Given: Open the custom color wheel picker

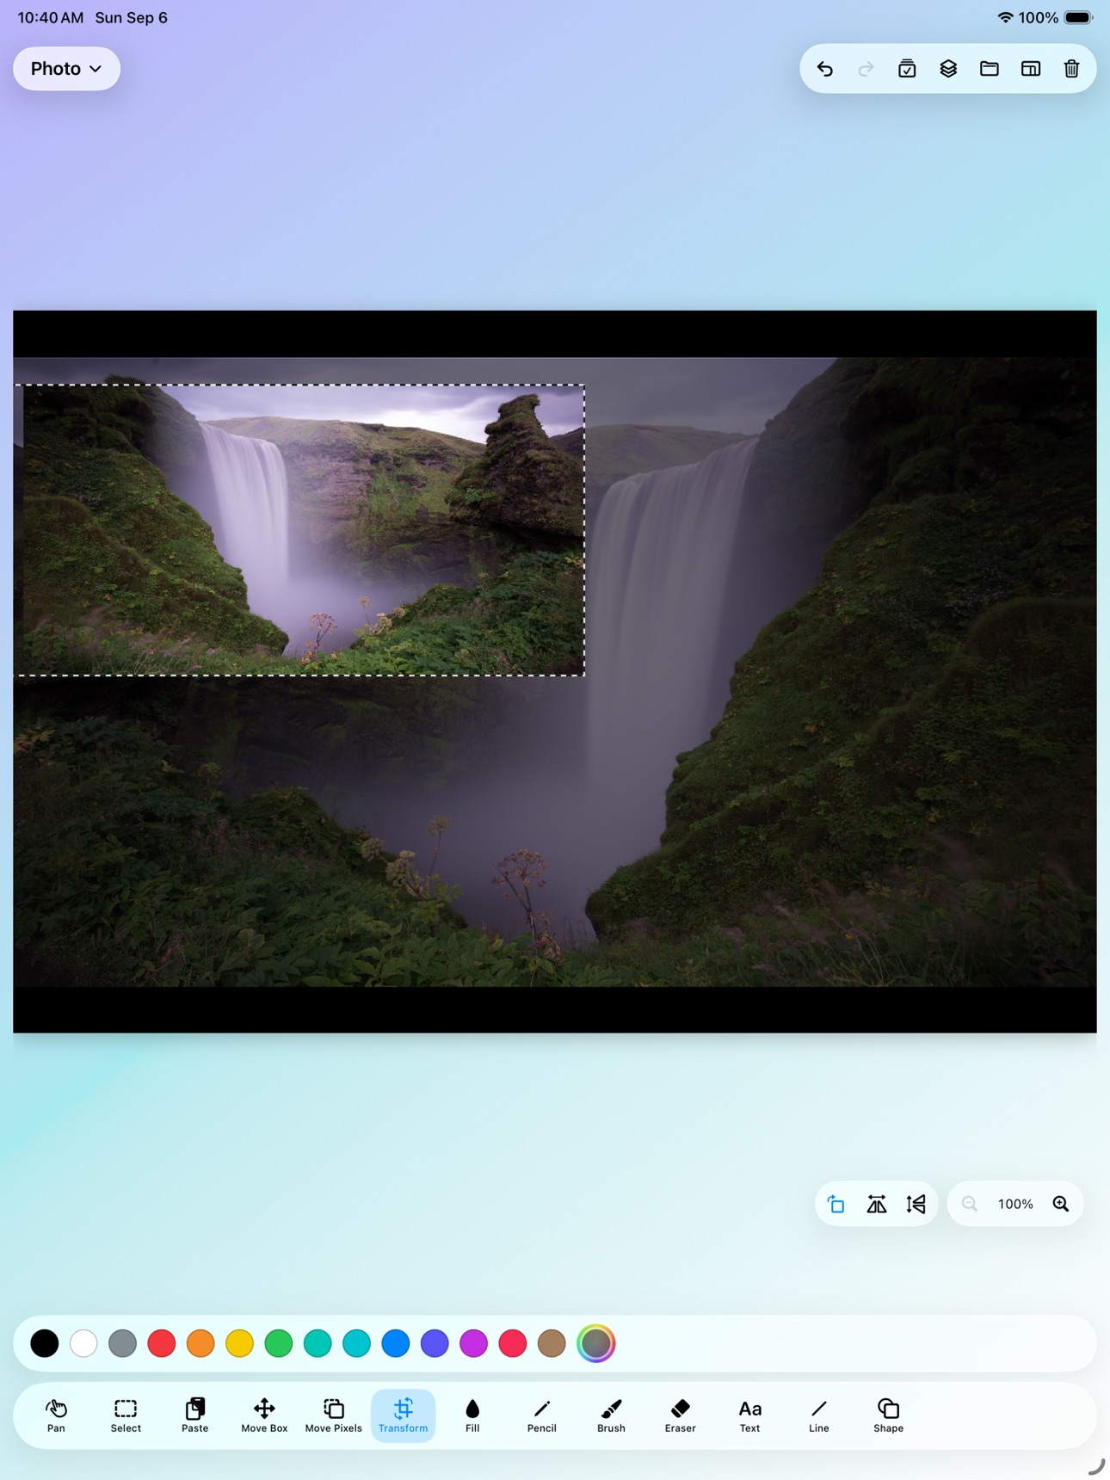Looking at the screenshot, I should (x=596, y=1343).
